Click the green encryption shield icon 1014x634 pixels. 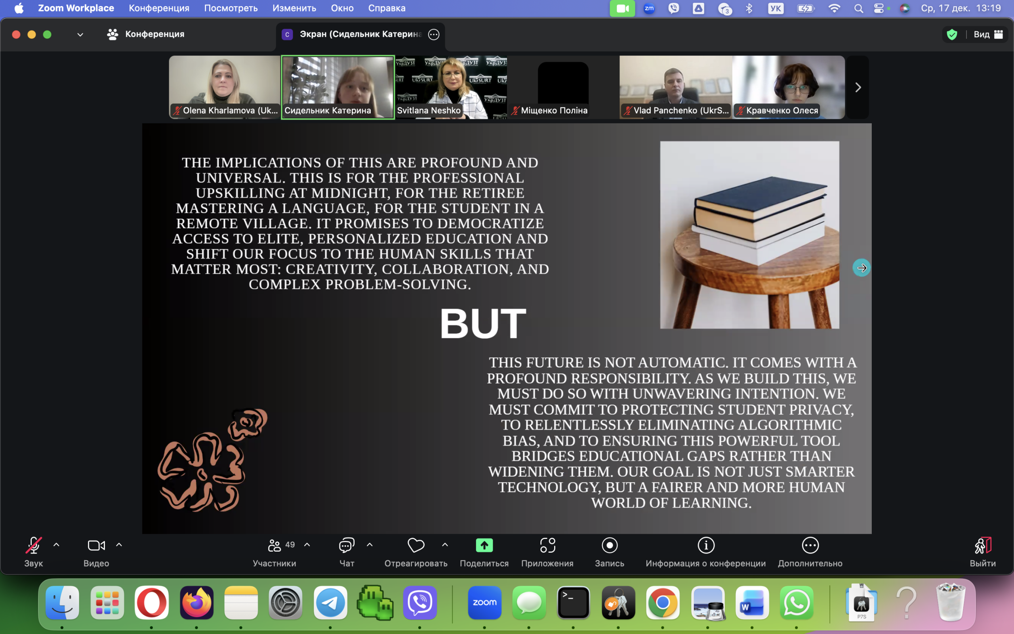point(951,34)
